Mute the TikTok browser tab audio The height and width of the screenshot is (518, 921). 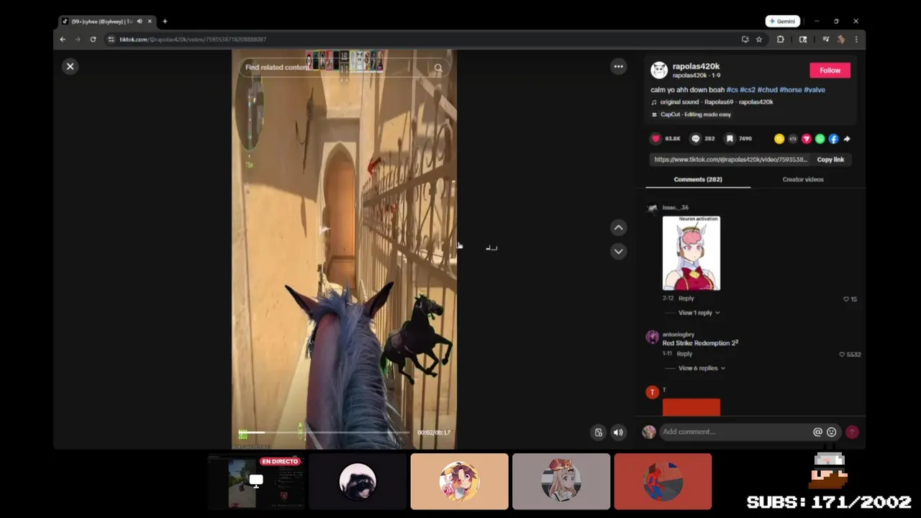tap(140, 22)
